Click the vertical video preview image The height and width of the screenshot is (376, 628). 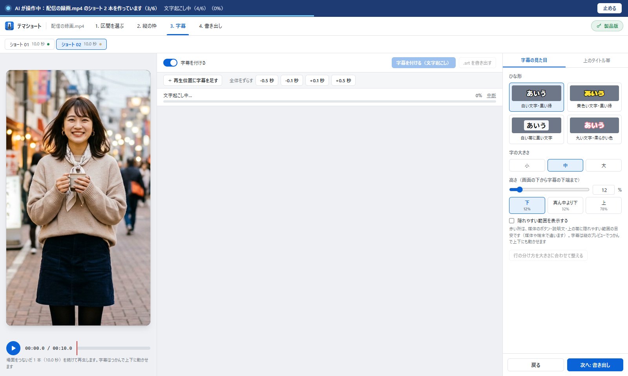(x=78, y=198)
